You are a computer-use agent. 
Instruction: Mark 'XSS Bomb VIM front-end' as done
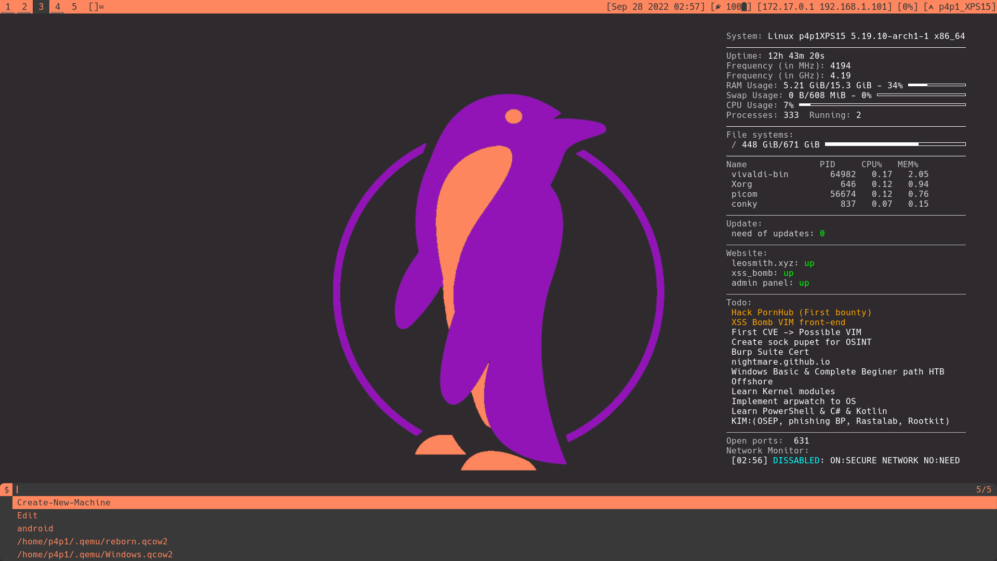pyautogui.click(x=788, y=322)
